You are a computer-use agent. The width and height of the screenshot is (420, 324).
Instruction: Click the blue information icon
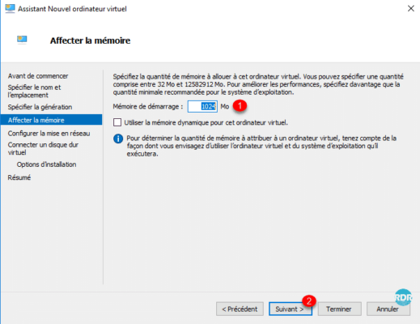click(118, 139)
